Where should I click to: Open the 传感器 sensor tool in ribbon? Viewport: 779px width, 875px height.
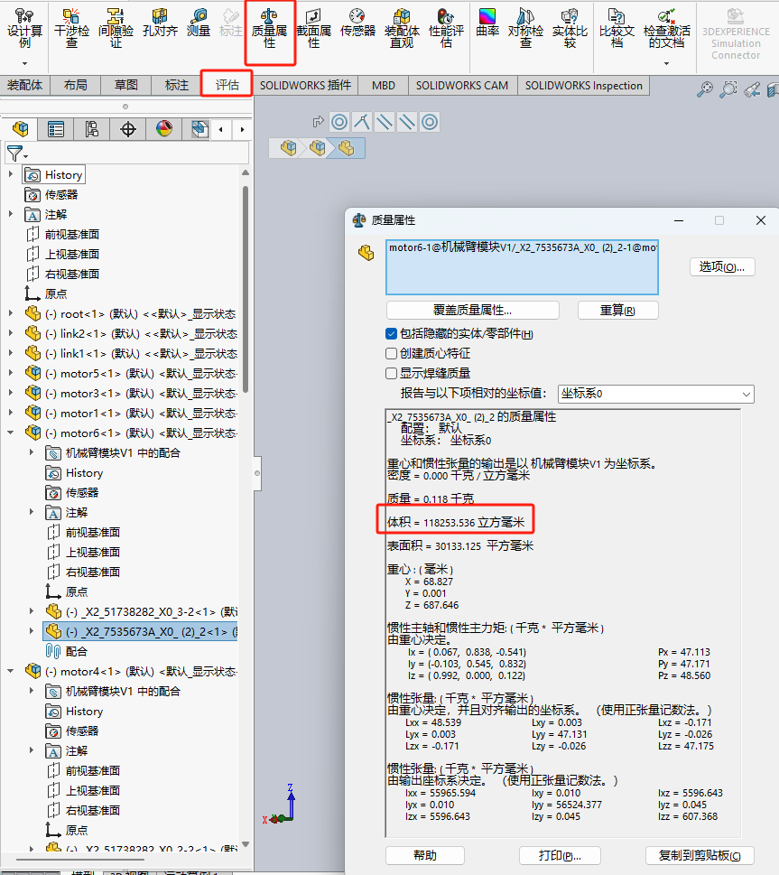357,23
